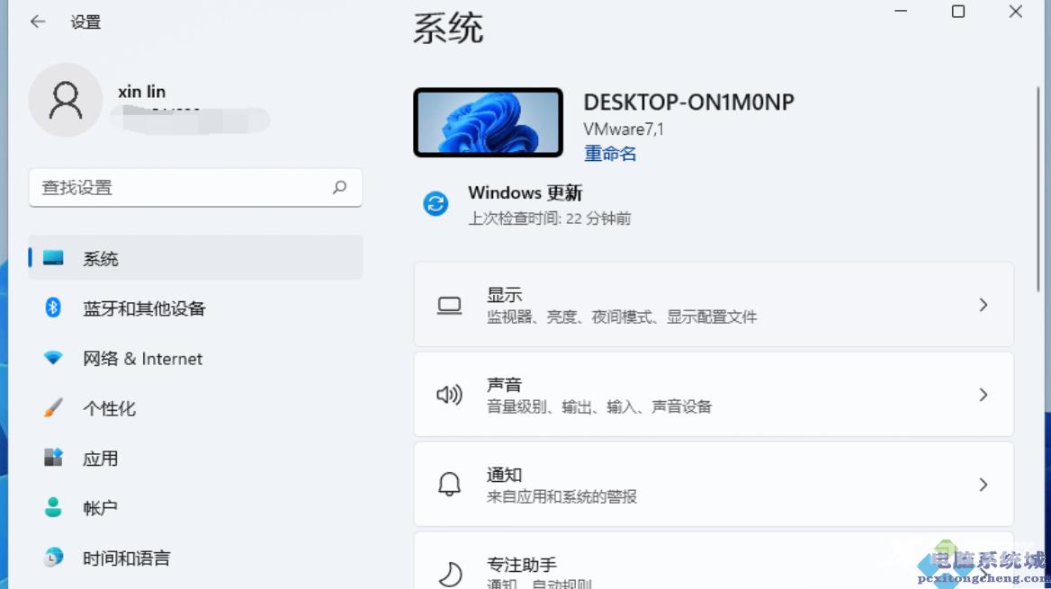Click the back arrow in Settings header
The width and height of the screenshot is (1051, 589).
coord(38,22)
